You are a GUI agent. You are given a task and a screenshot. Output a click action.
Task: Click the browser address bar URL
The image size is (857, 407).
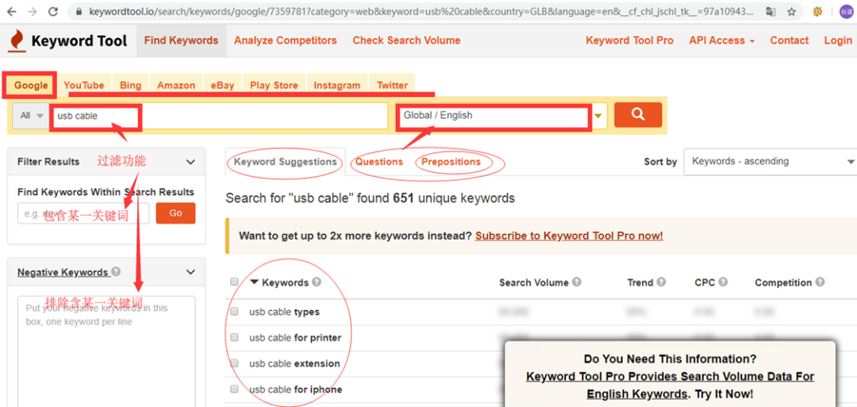(421, 11)
